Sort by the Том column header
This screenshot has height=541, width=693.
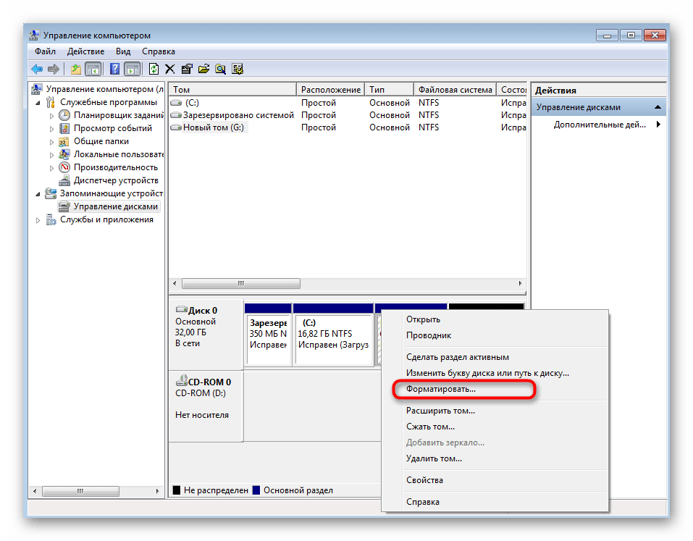[x=232, y=89]
